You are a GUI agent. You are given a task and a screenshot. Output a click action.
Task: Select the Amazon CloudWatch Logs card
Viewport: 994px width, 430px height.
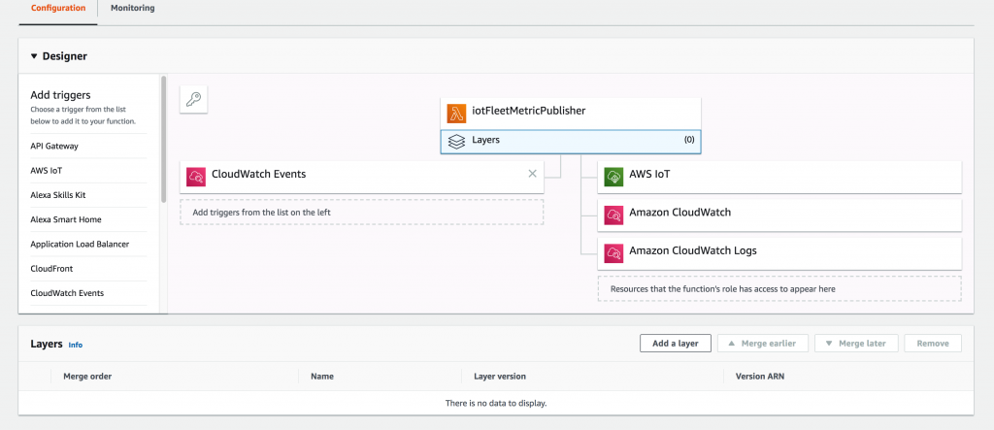pos(779,253)
